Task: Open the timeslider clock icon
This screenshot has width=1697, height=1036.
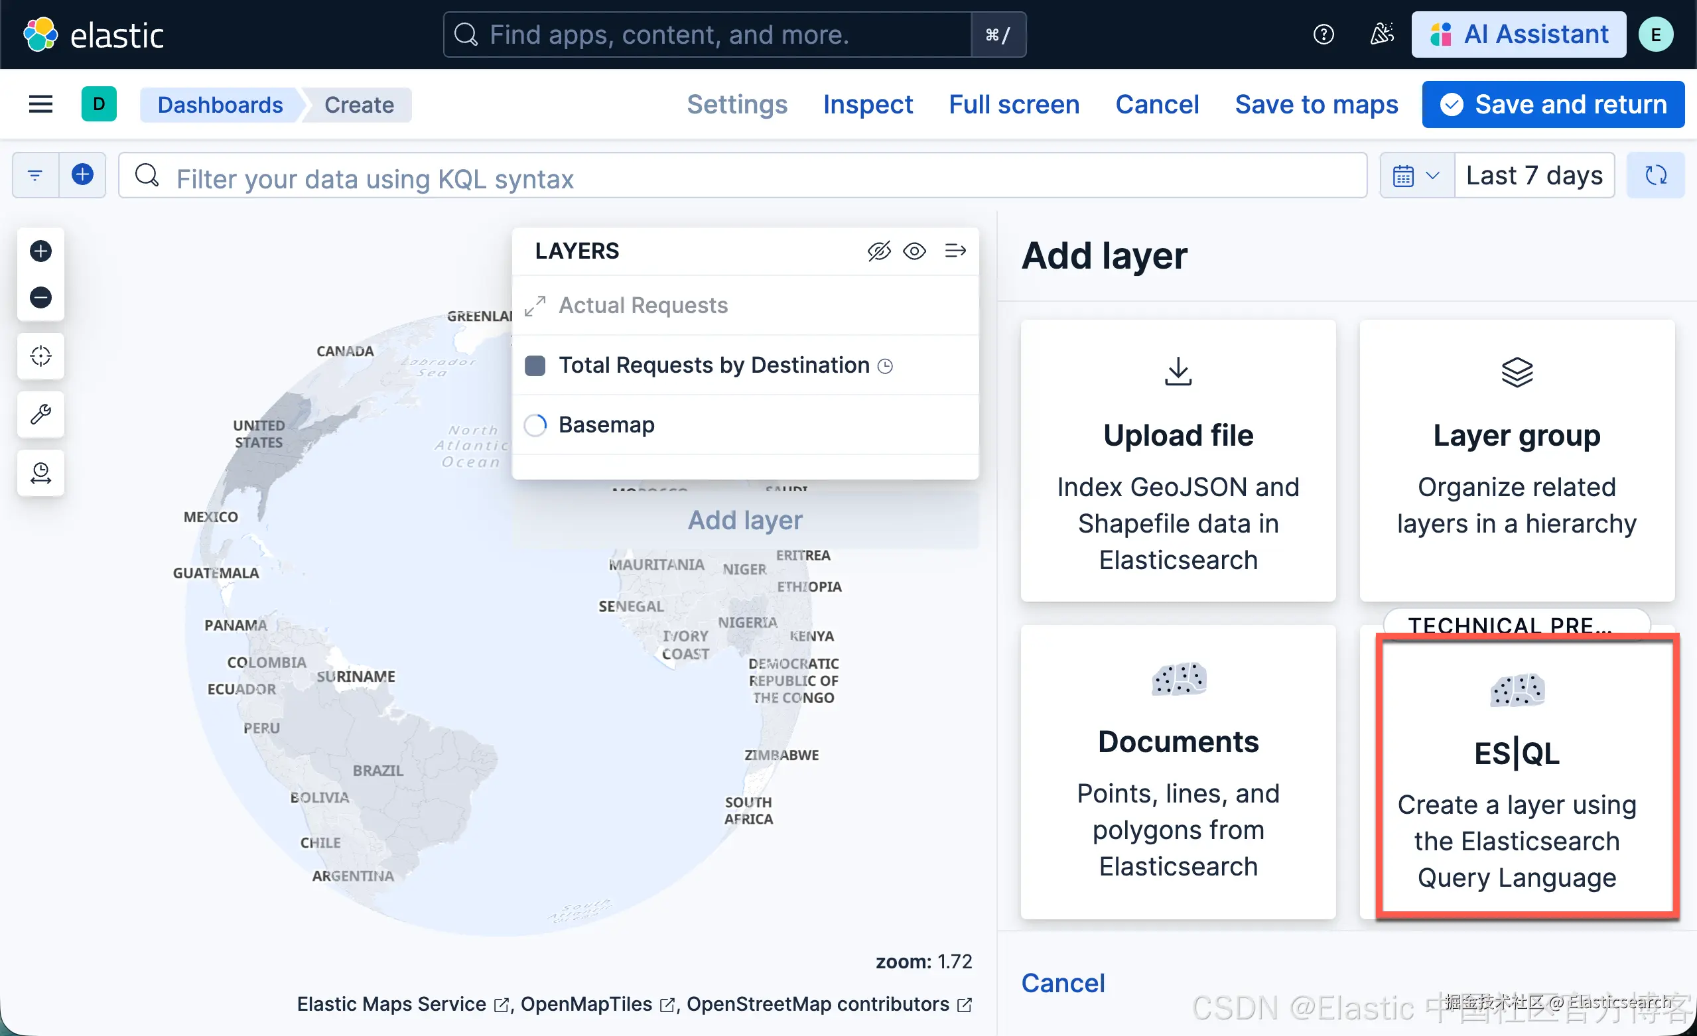Action: (x=40, y=473)
